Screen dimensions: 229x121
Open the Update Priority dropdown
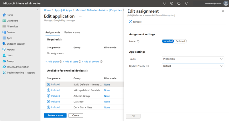coord(193,66)
